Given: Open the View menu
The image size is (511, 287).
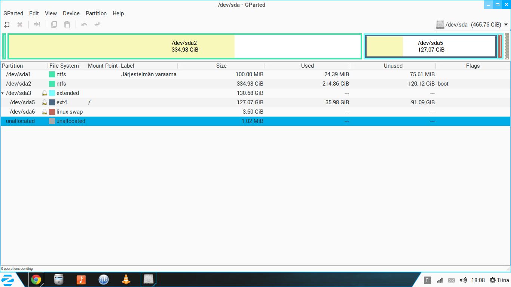Looking at the screenshot, I should 51,13.
